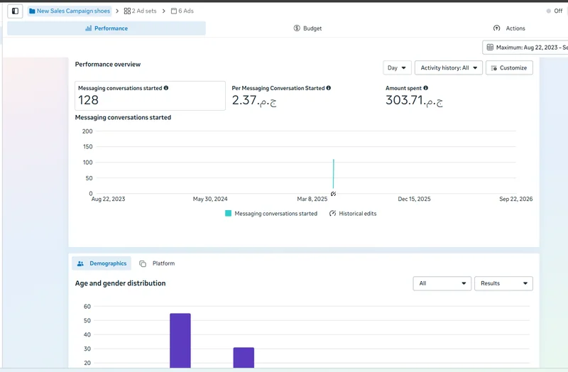Click the Performance overview heading
568x372 pixels.
108,64
